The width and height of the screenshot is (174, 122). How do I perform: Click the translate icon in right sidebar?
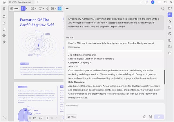click(x=170, y=21)
